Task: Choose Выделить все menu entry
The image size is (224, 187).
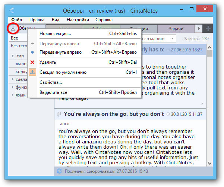Action: pyautogui.click(x=85, y=92)
